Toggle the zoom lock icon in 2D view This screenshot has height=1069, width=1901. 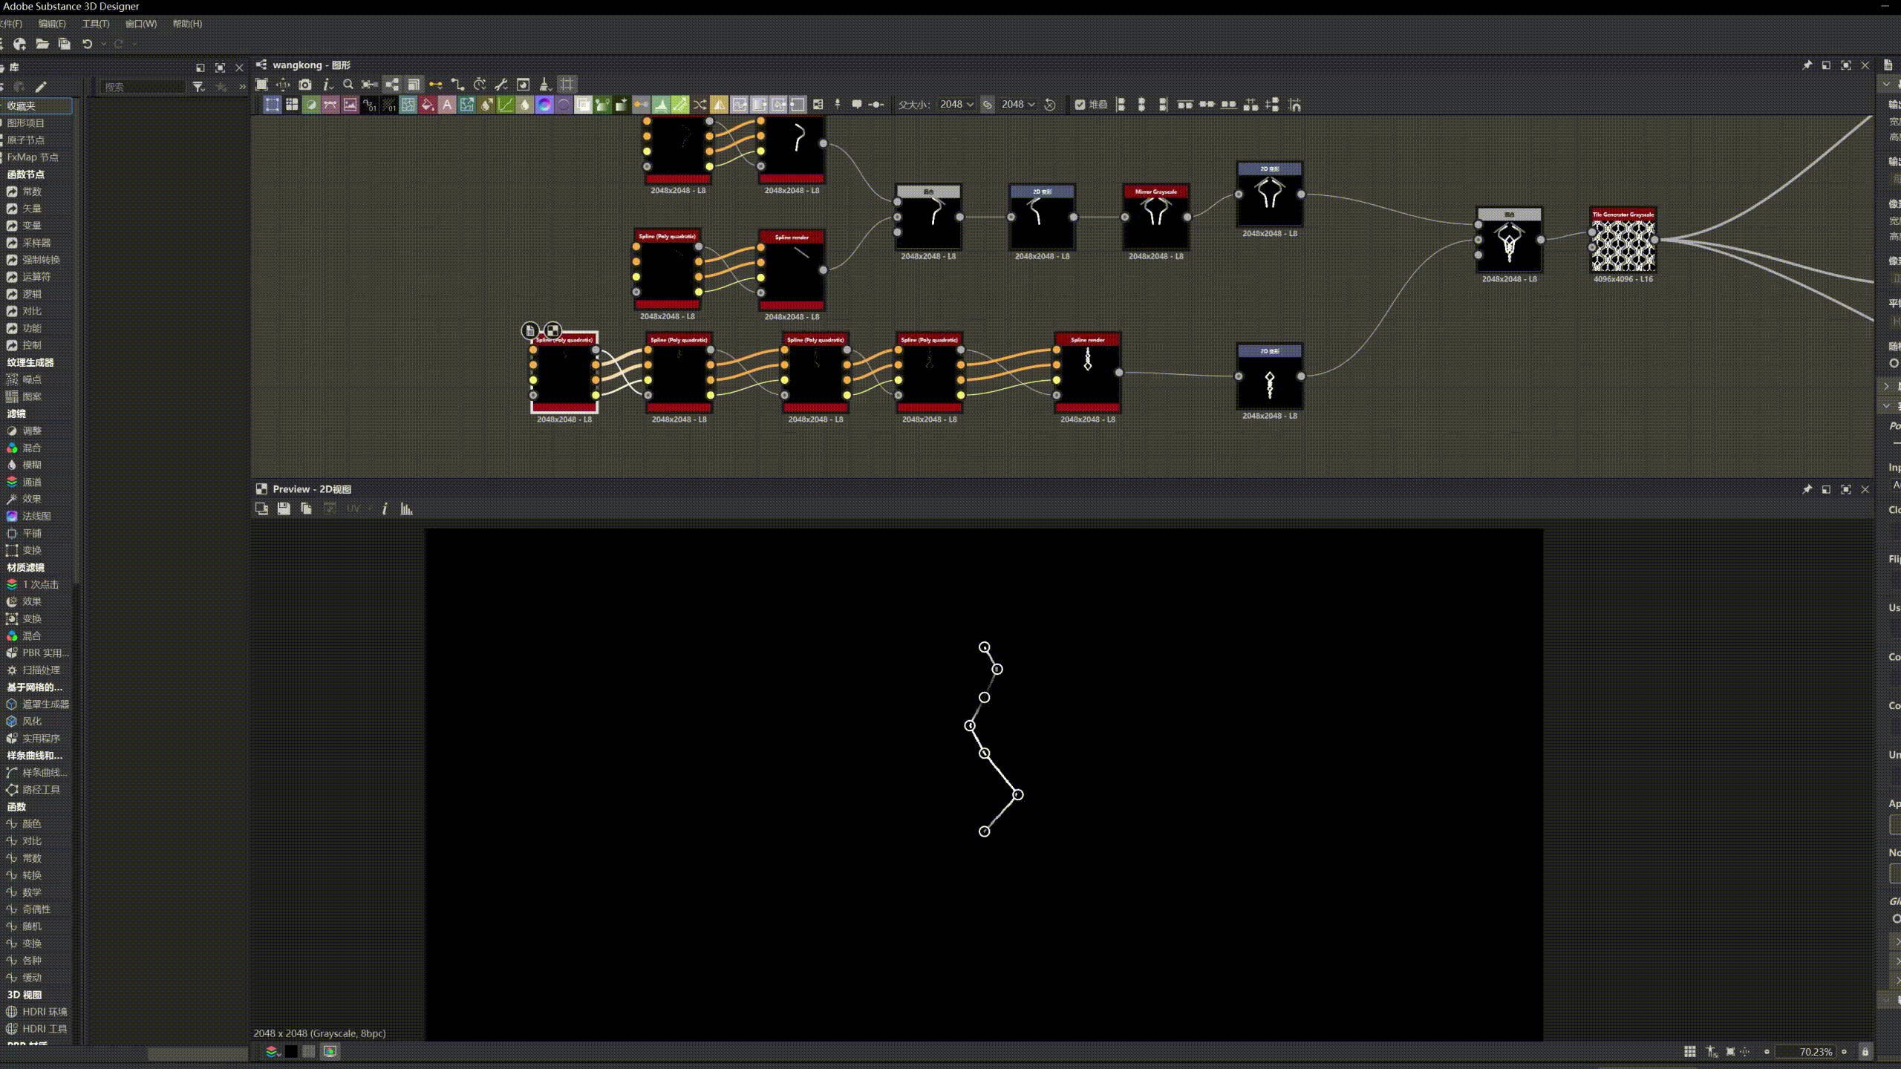[x=1865, y=1052]
